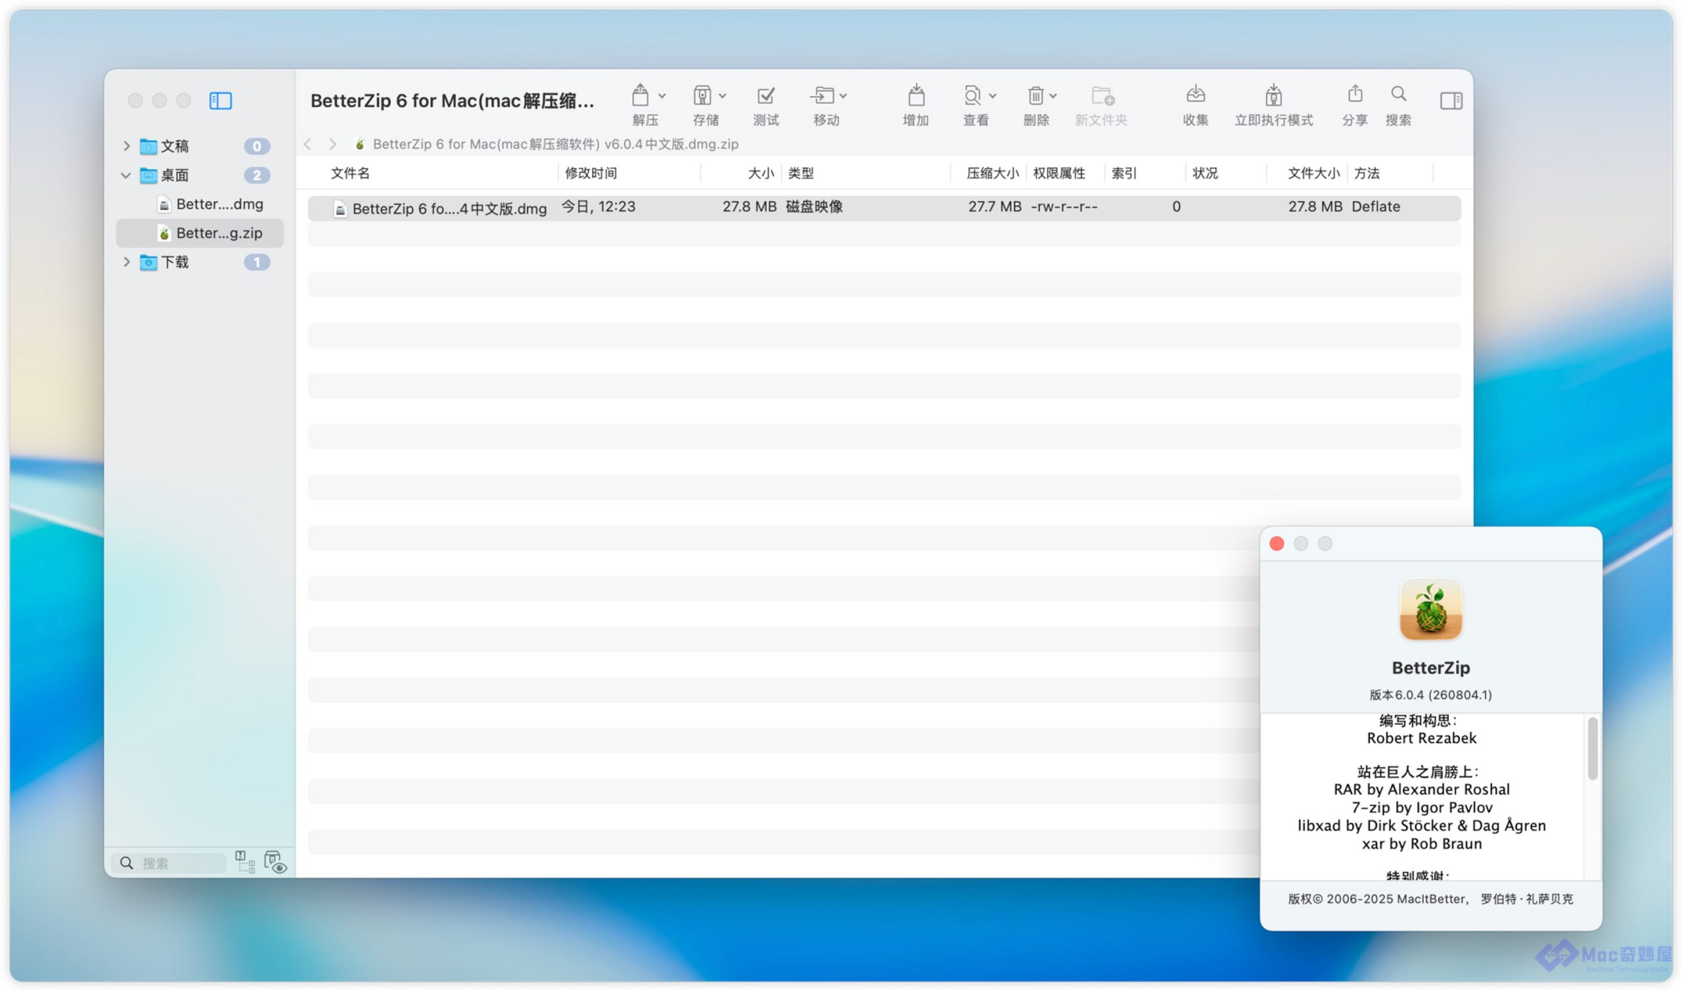1682x991 pixels.
Task: Click the 存储 (save) toolbar icon
Action: click(x=702, y=95)
